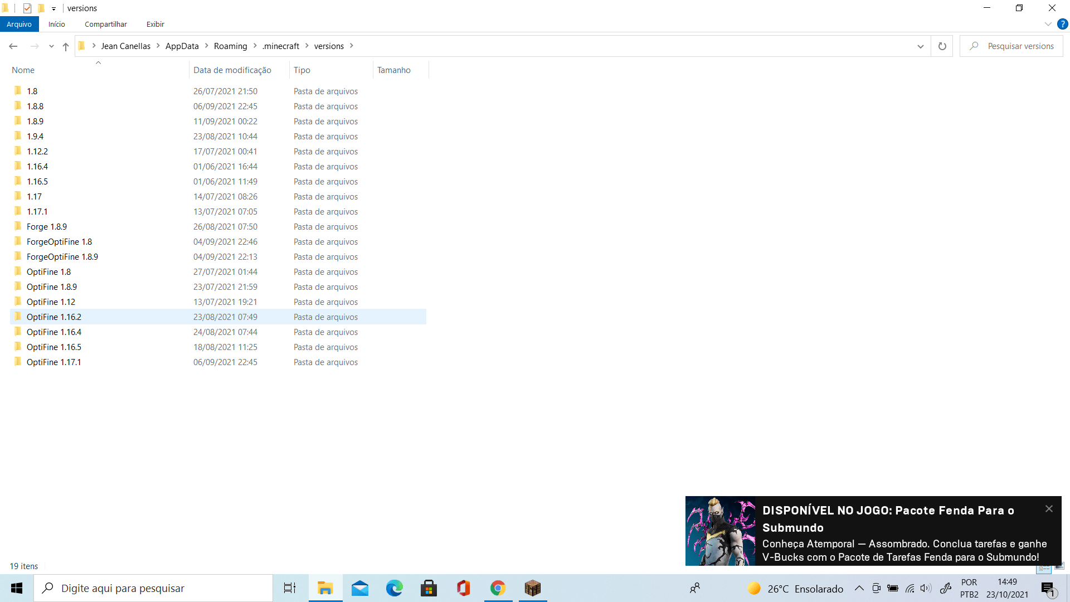The height and width of the screenshot is (602, 1070).
Task: Switch to the details view layout icon
Action: 1044,568
